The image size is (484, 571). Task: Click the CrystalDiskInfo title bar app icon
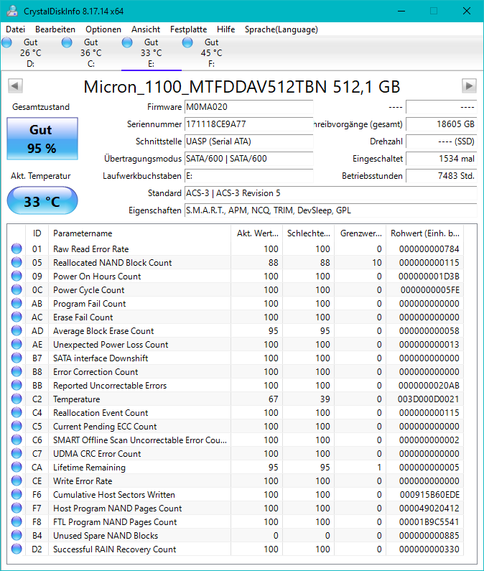[x=12, y=11]
